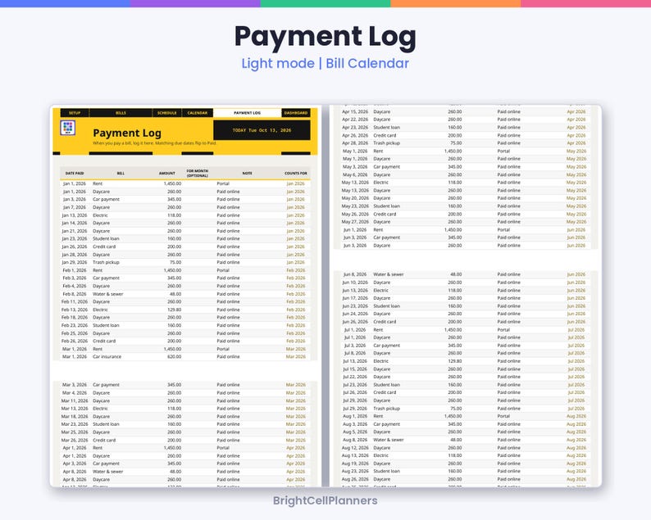The height and width of the screenshot is (520, 651).
Task: Click Electric in the May 13, 2026 row
Action: (380, 183)
